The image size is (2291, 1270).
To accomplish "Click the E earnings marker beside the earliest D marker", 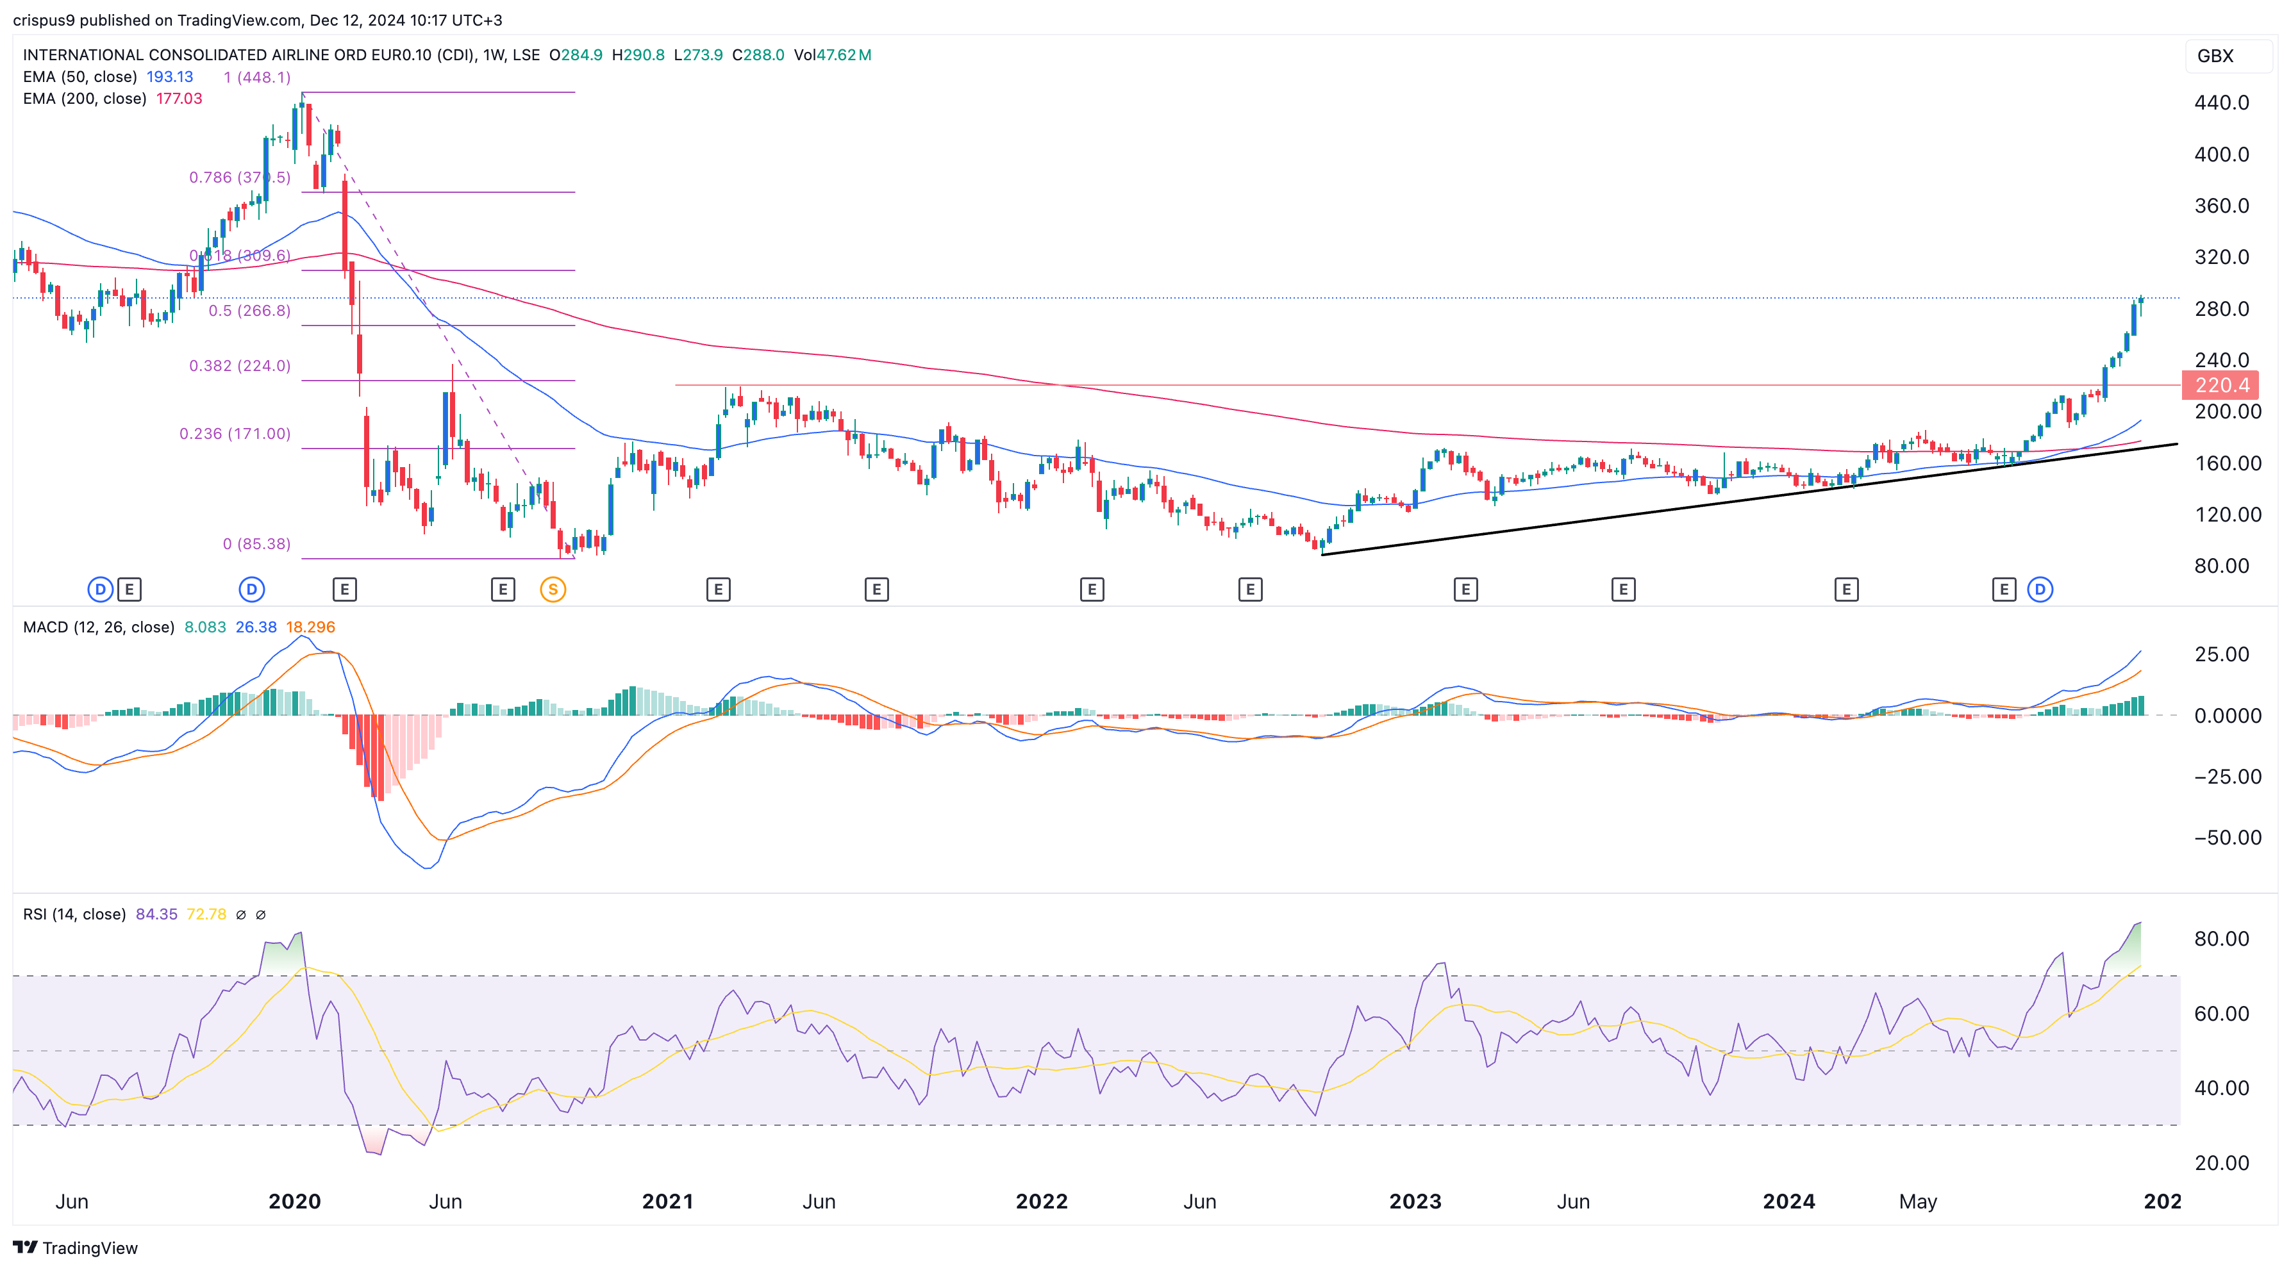I will point(130,590).
